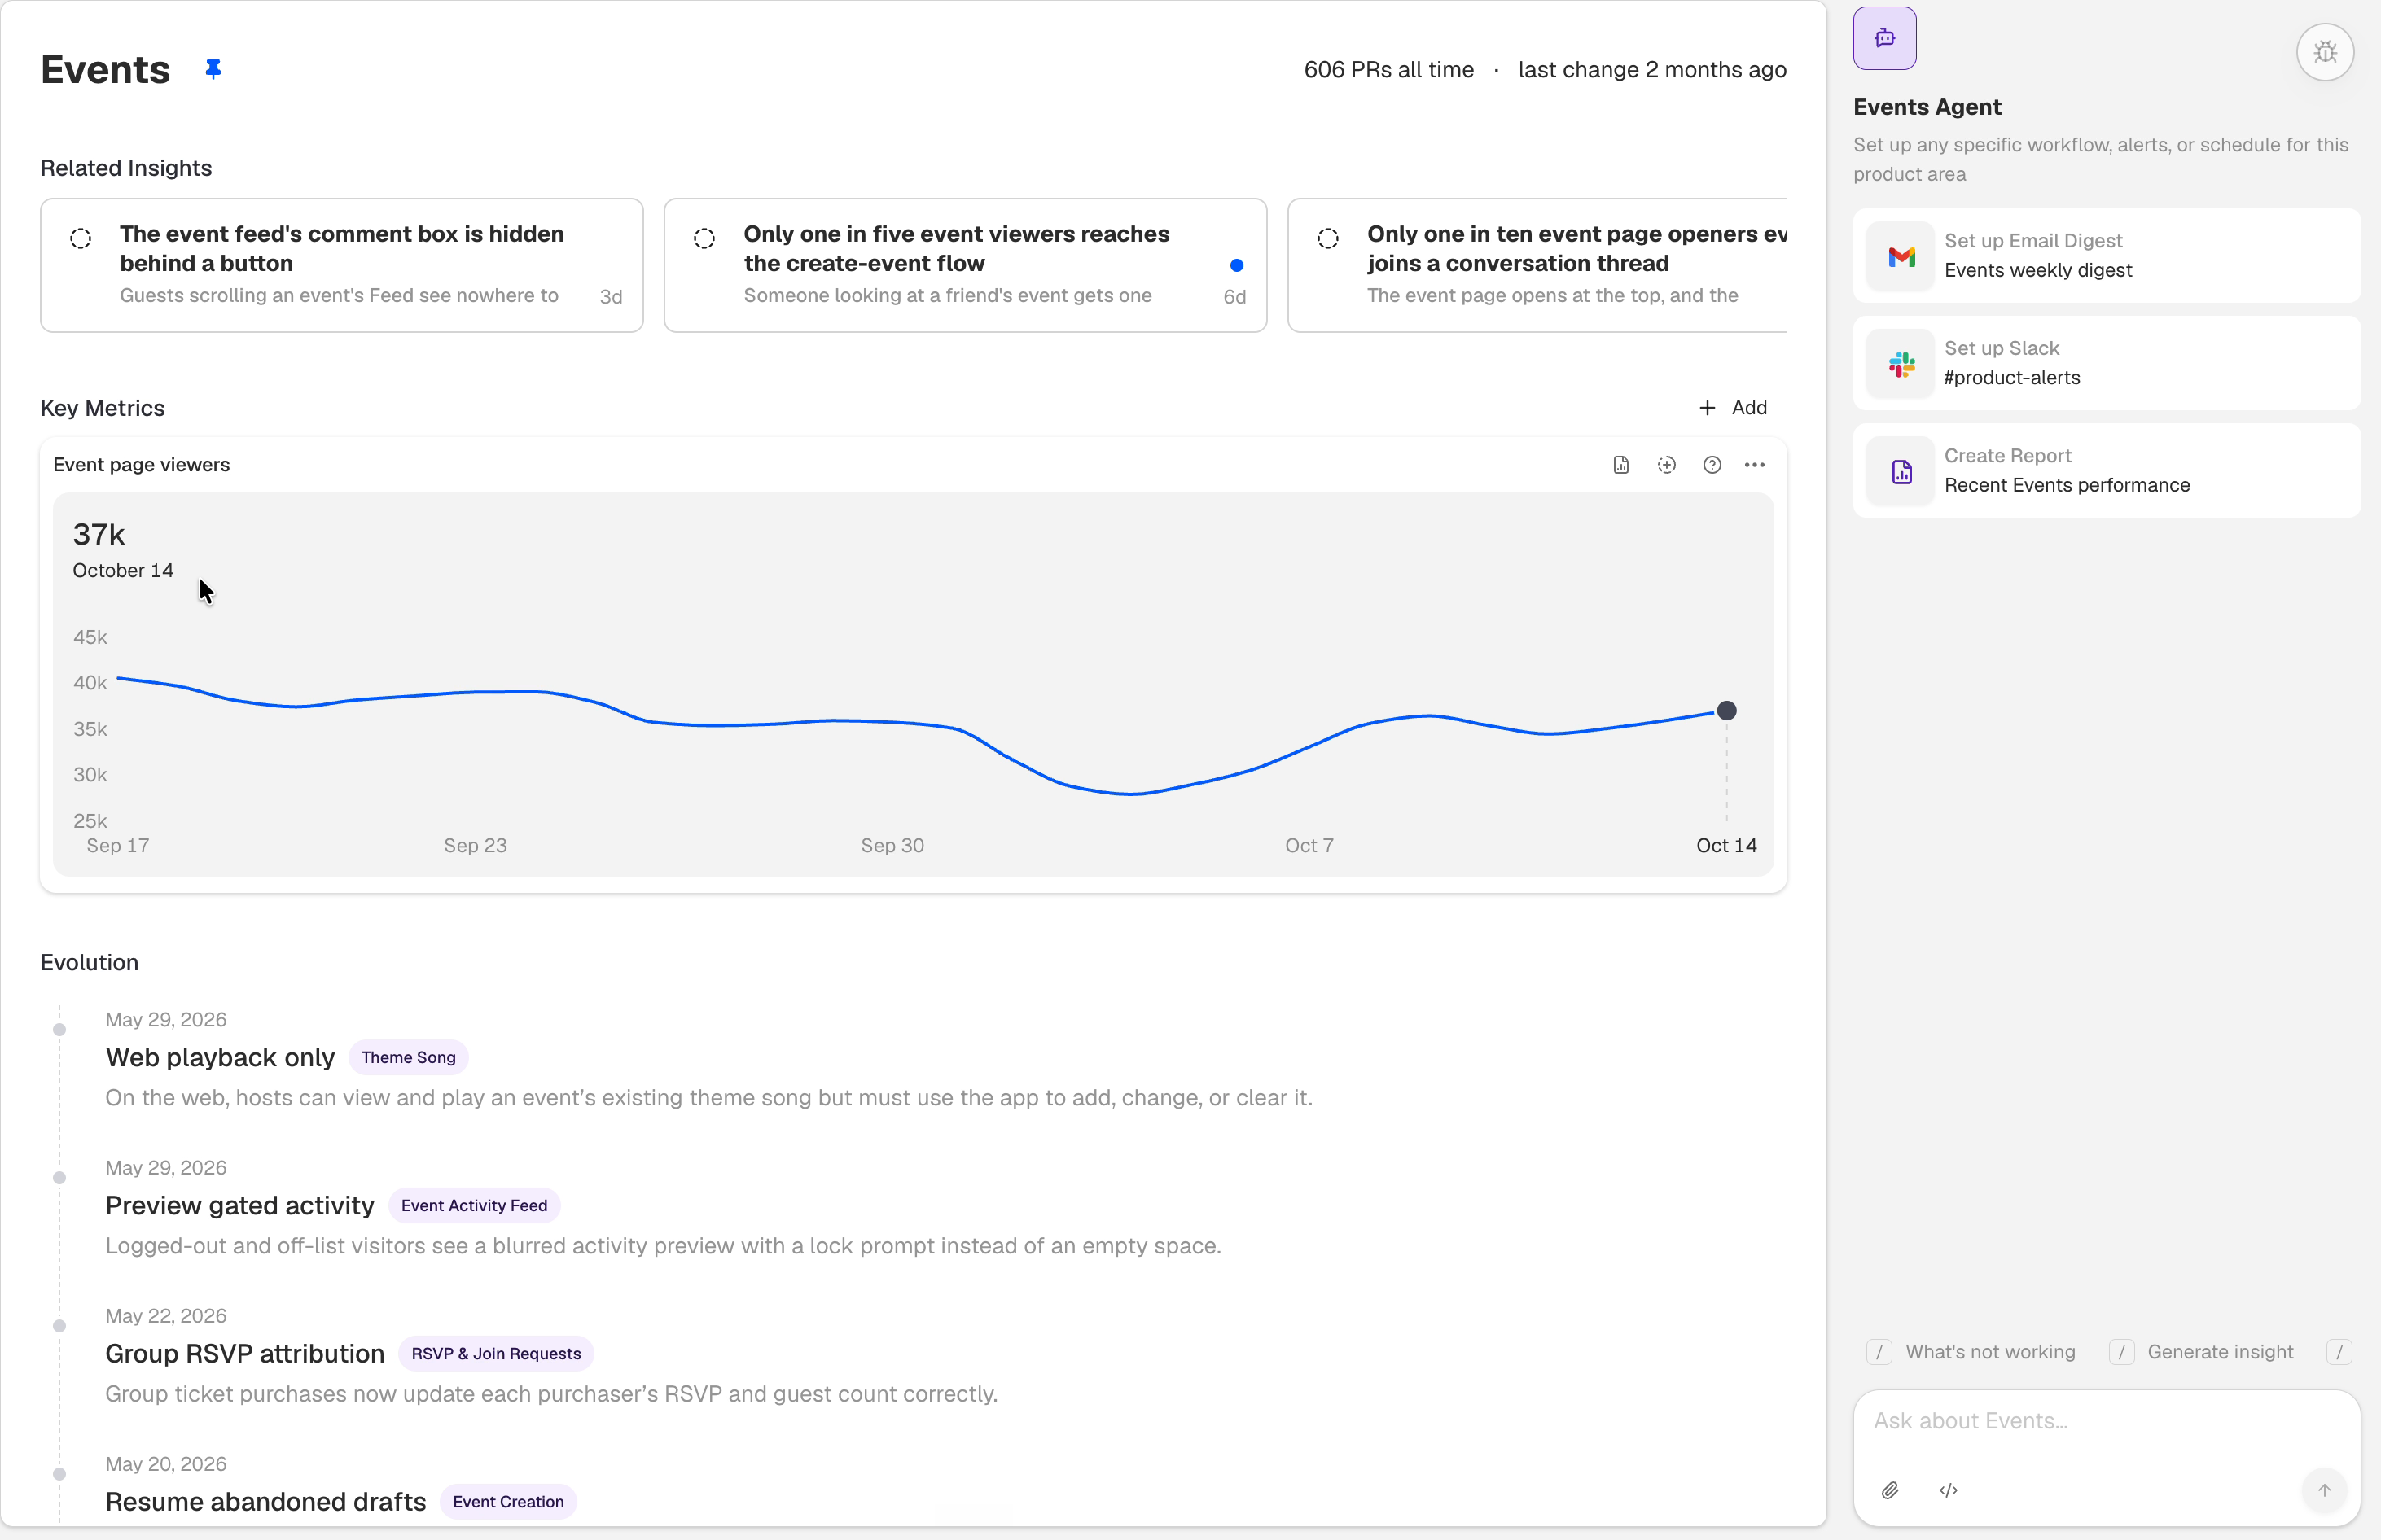Click the dashed circle icon on comment box insight
The width and height of the screenshot is (2381, 1540).
point(81,238)
